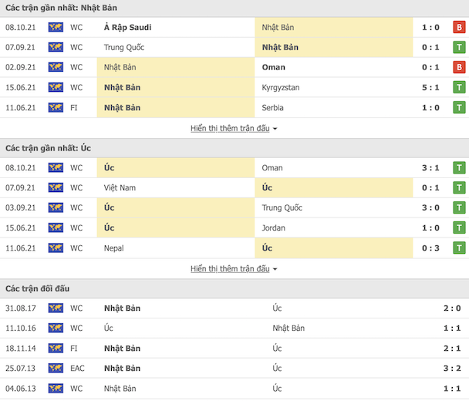Click red B badge in À Rập Saudi row
469x401 pixels.
tap(459, 27)
